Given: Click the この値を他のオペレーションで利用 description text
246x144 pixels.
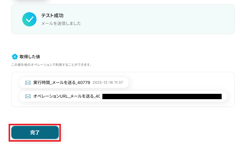Looking at the screenshot, I should click(51, 65).
